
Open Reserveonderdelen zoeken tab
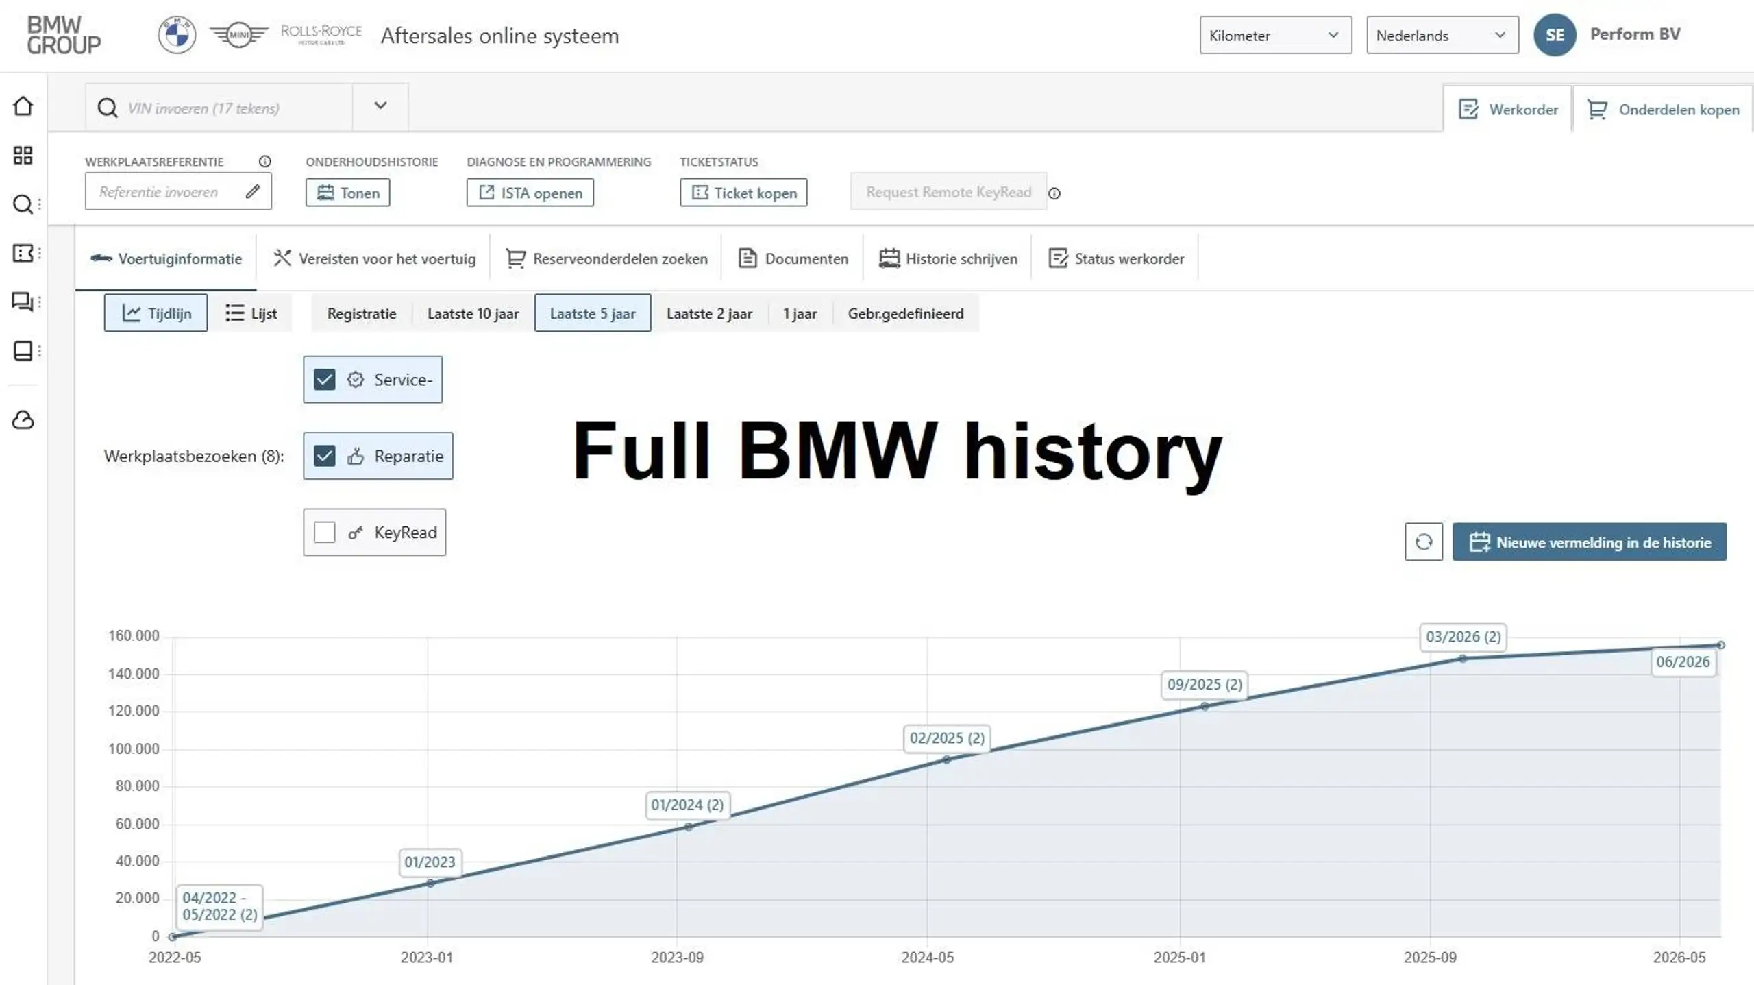pyautogui.click(x=606, y=259)
